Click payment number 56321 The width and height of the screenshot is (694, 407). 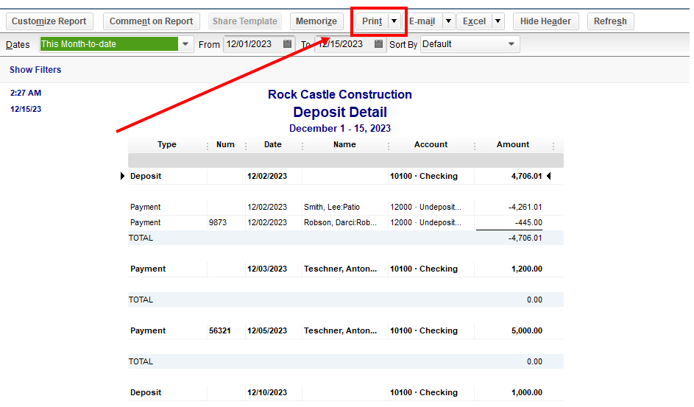[x=220, y=331]
